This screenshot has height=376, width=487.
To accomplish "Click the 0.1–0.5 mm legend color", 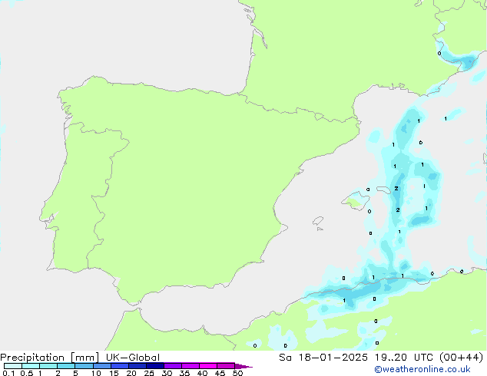I will [x=13, y=366].
